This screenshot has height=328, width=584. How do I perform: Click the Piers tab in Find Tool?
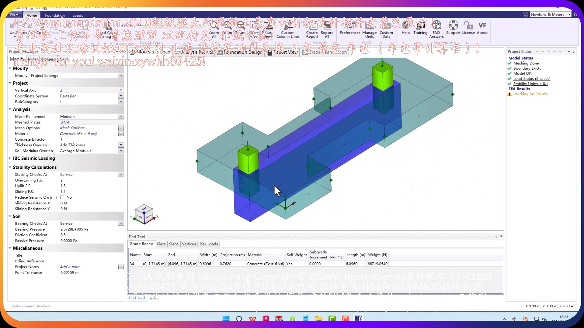pos(161,244)
